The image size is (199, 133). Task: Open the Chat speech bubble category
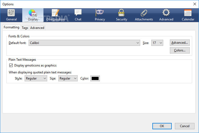tap(78, 15)
